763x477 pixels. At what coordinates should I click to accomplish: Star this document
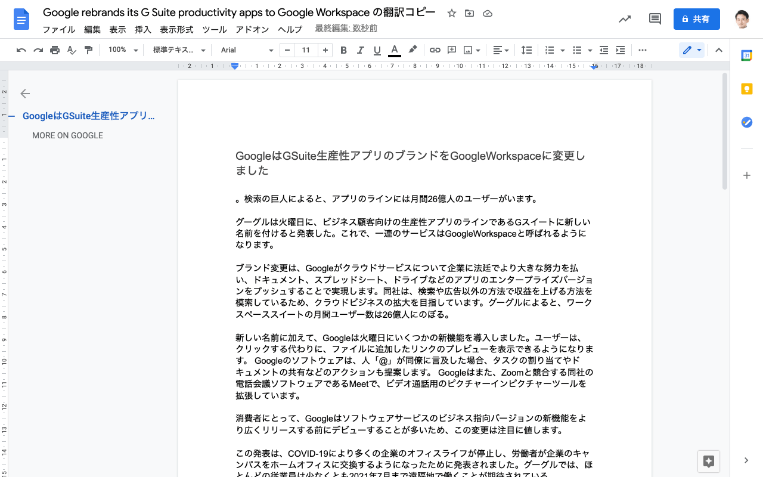point(452,13)
